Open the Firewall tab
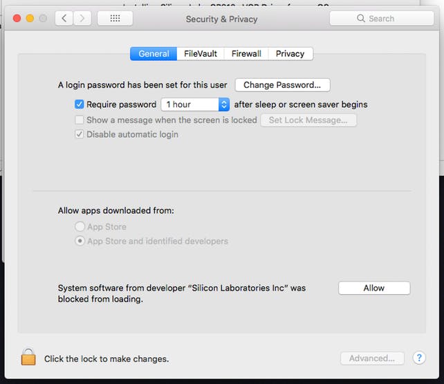 (x=246, y=53)
